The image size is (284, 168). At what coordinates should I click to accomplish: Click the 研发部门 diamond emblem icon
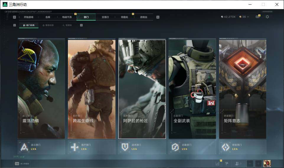226,147
